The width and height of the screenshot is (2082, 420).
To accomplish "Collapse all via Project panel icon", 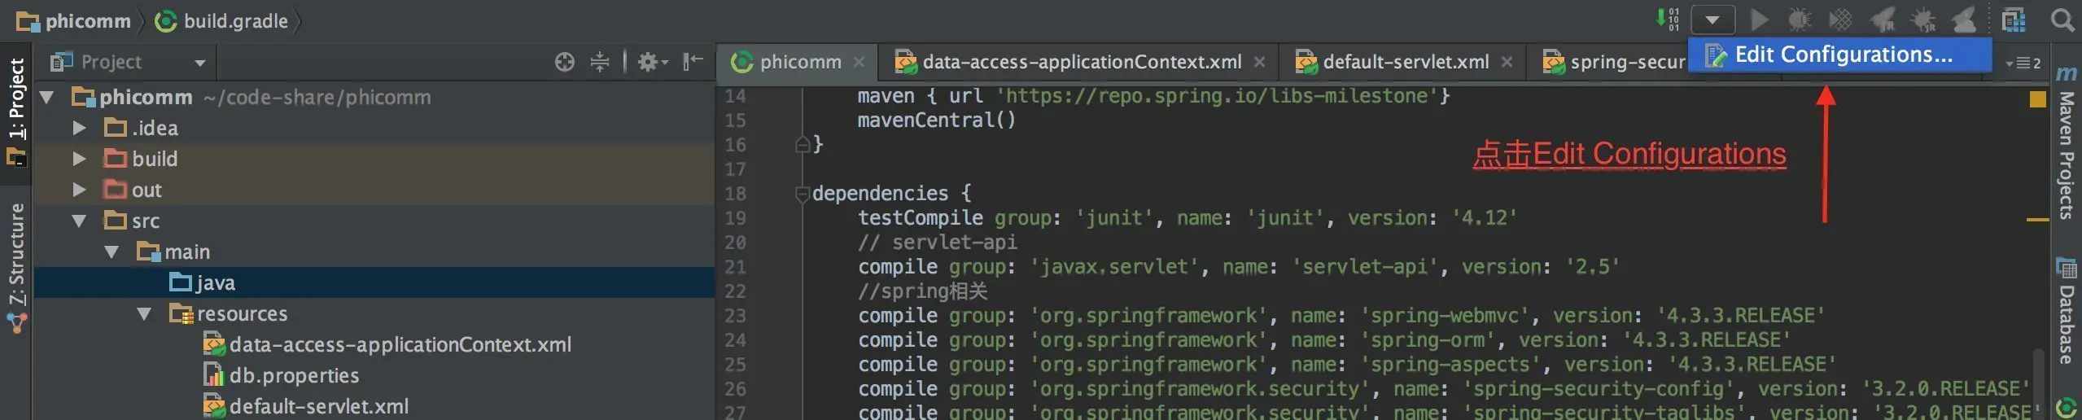I will 600,62.
